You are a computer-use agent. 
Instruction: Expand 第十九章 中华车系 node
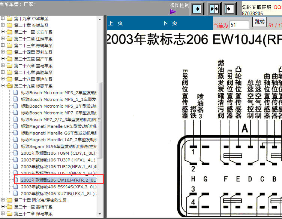tap(3, 18)
